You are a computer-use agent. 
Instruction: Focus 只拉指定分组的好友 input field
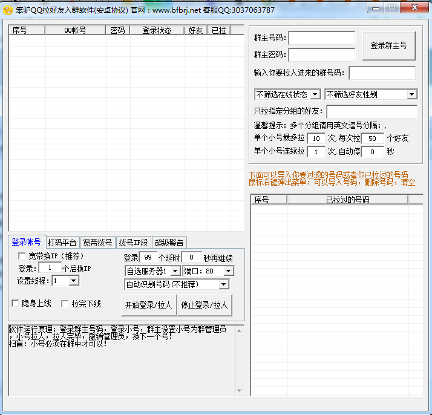[x=371, y=111]
